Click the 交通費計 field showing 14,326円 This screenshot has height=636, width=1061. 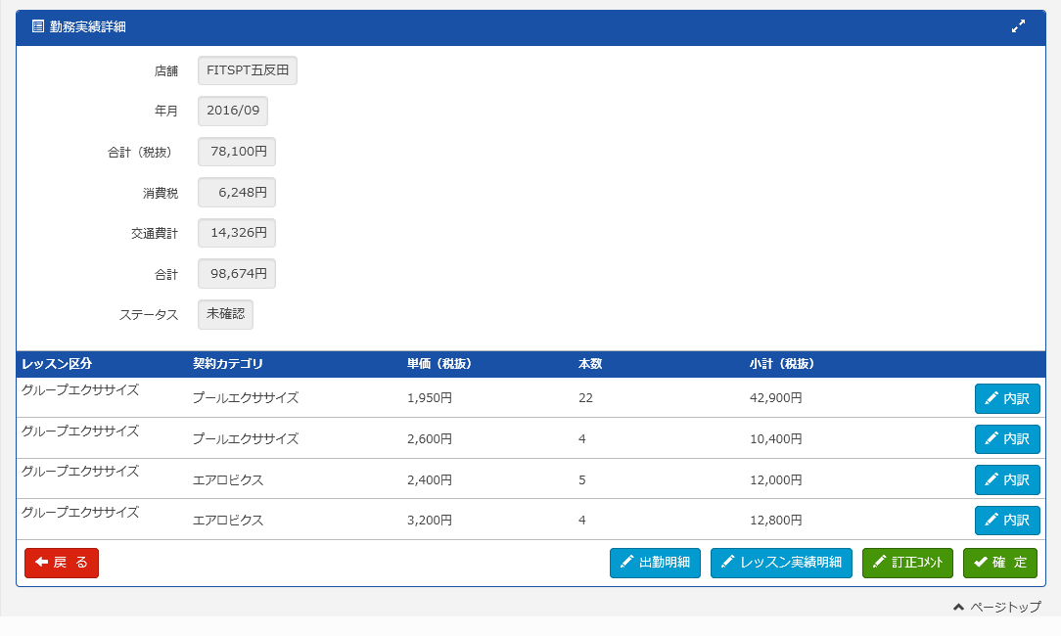point(237,233)
